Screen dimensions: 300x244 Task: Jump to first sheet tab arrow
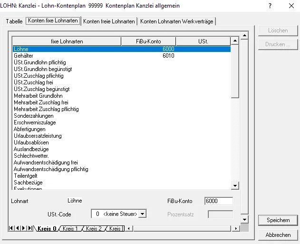point(11,228)
